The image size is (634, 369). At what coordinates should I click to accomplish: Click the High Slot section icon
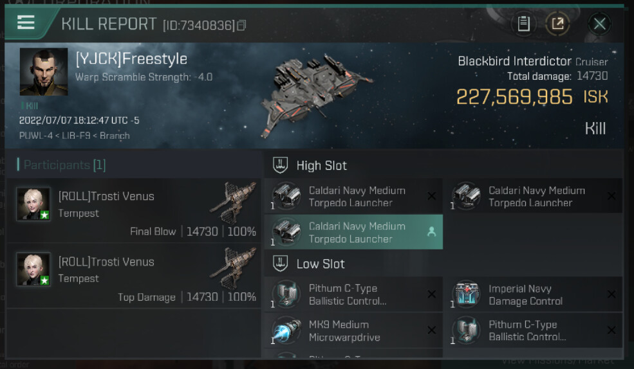pos(280,165)
